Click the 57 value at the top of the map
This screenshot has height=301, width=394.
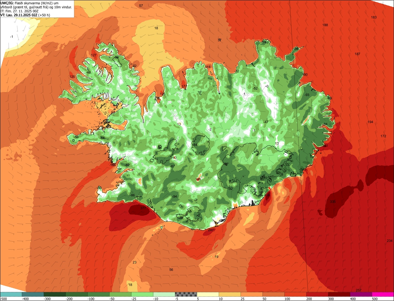click(141, 6)
